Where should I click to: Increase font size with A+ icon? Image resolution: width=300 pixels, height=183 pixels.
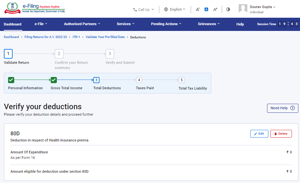(215, 9)
